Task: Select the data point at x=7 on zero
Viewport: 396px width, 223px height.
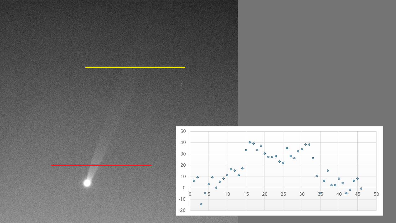Action: (x=216, y=187)
